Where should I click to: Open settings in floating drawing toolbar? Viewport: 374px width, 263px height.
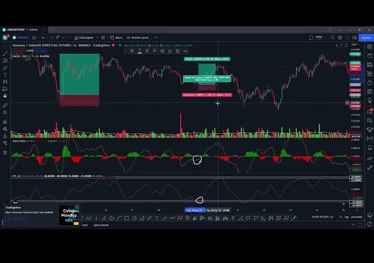[x=162, y=51]
